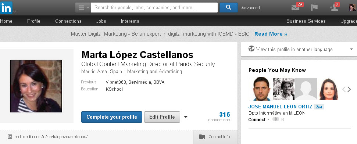Click People You May Know heading
357x144 pixels.
[277, 70]
